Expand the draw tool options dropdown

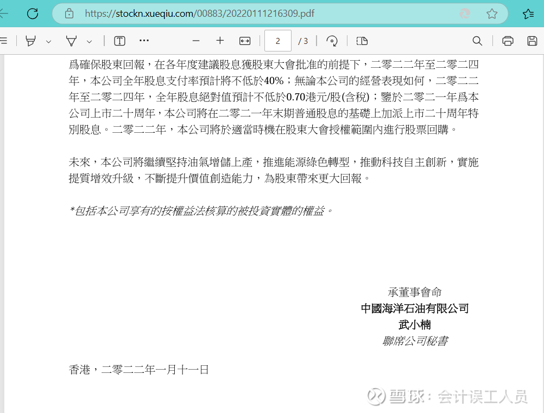point(89,42)
